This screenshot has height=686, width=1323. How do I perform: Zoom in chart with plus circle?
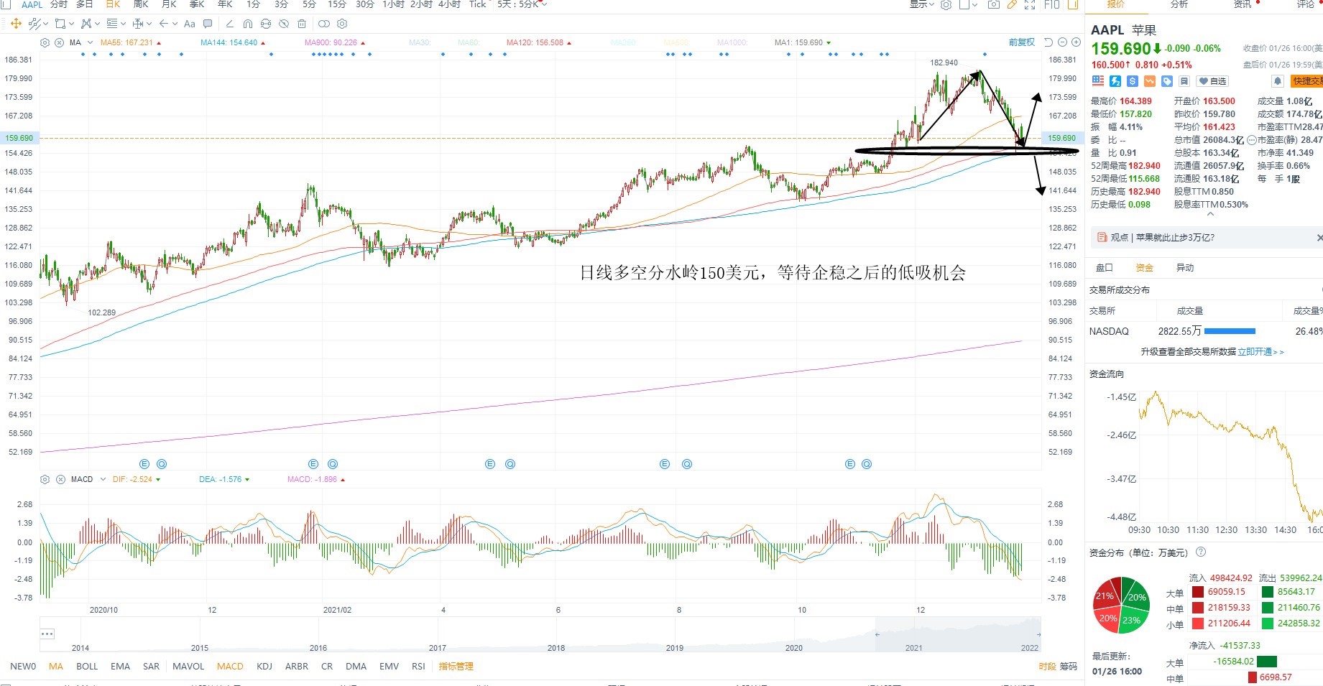coord(1076,42)
